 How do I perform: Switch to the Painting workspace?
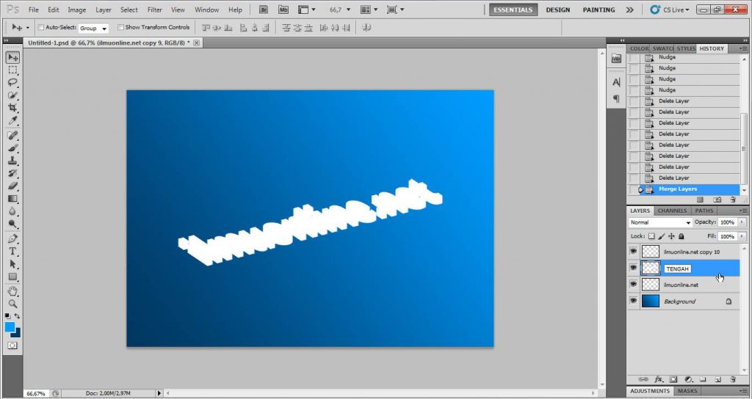point(599,10)
